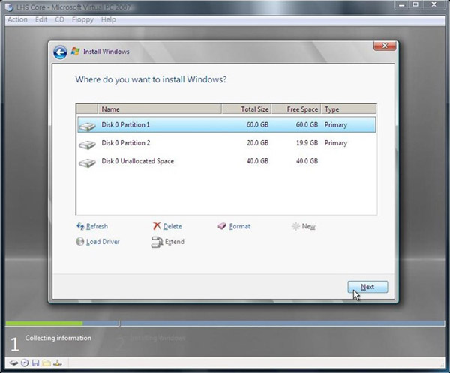Image resolution: width=450 pixels, height=373 pixels.
Task: Extend the selected partition
Action: tap(174, 242)
